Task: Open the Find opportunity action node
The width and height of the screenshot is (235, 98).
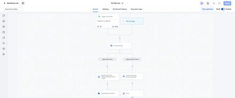Action: coord(120,46)
